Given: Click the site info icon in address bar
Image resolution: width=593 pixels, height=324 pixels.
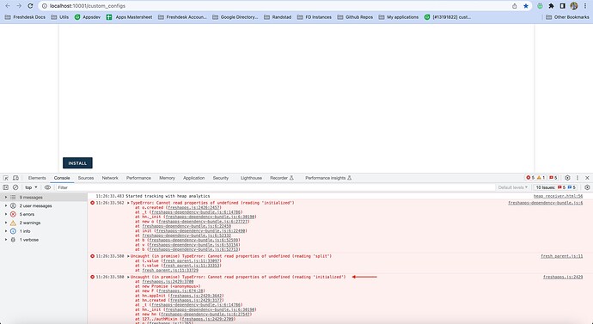Looking at the screenshot, I should pyautogui.click(x=44, y=6).
